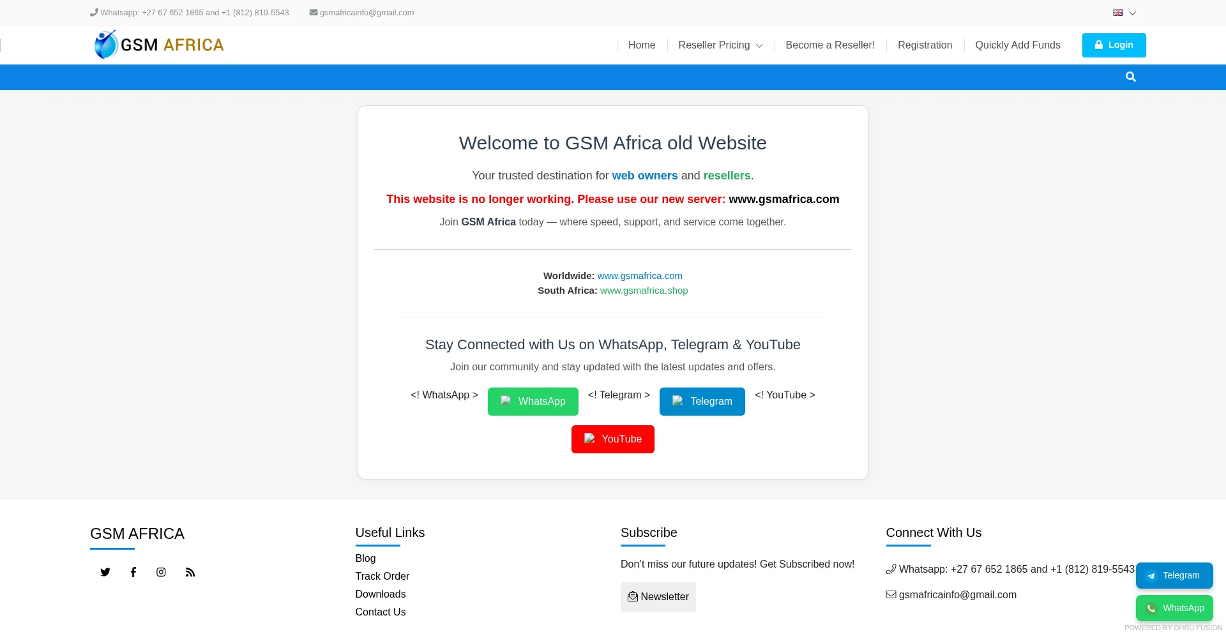1226x634 pixels.
Task: Click the resellers link
Action: (x=727, y=176)
